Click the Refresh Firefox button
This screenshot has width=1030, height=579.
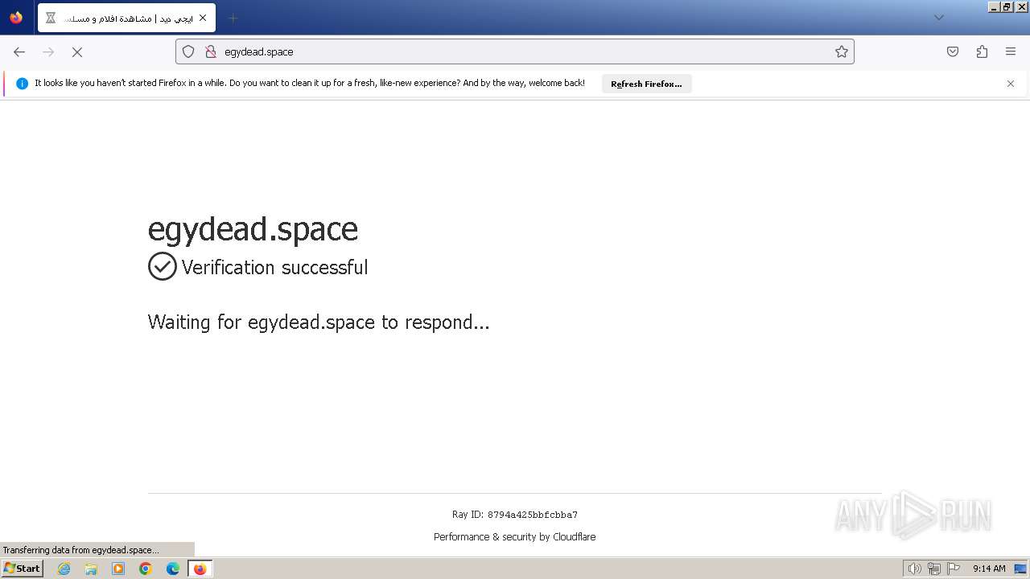646,84
